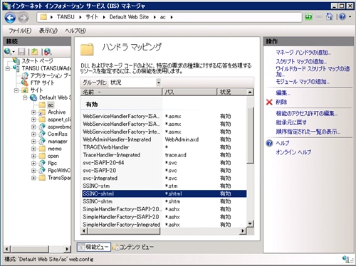
Task: Click the handler list scroll down arrow
Action: pyautogui.click(x=250, y=223)
